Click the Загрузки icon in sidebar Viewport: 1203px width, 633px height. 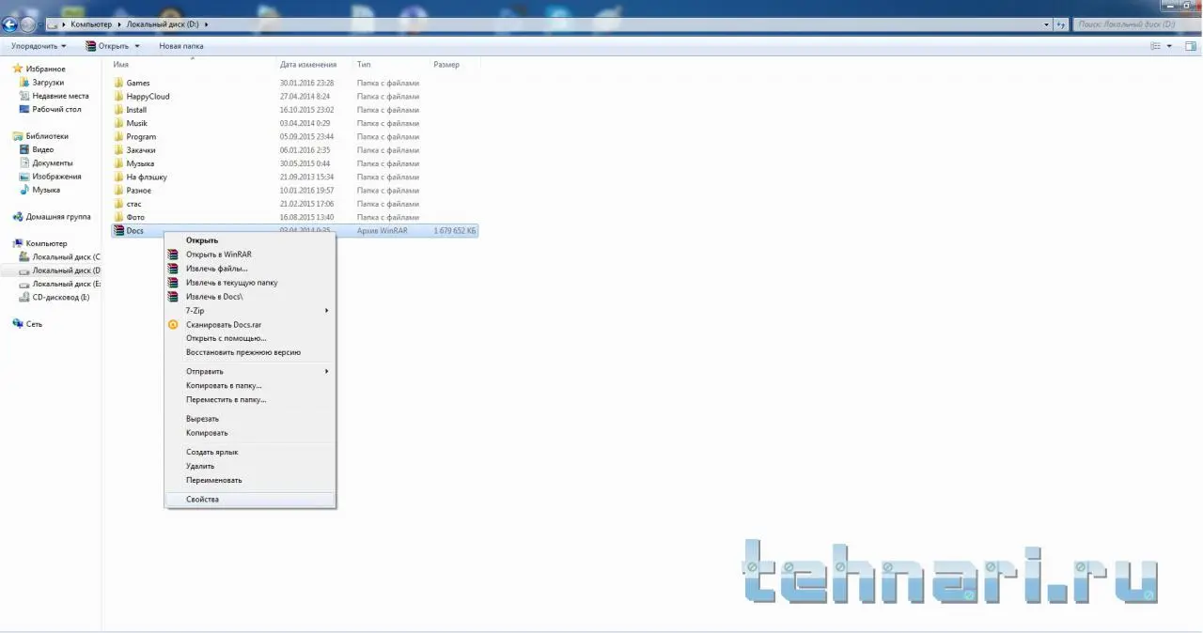(24, 83)
